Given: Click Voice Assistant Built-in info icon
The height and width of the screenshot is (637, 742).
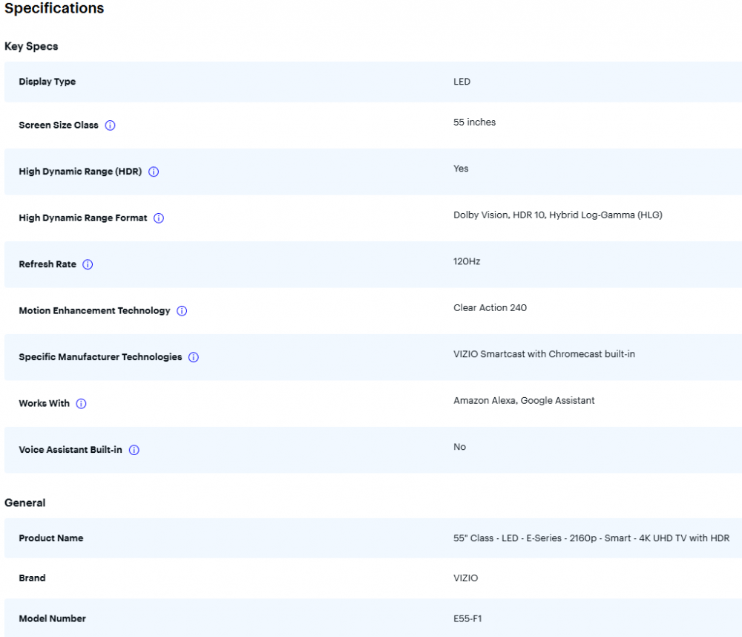Looking at the screenshot, I should pos(134,450).
